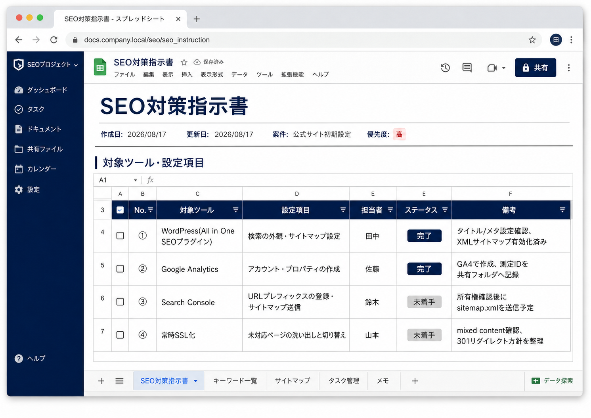This screenshot has height=418, width=591.
Task: Open dropdown arrow next to camera icon
Action: pos(504,68)
